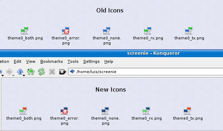Open the View menu
This screenshot has width=223, height=131.
click(x=30, y=61)
